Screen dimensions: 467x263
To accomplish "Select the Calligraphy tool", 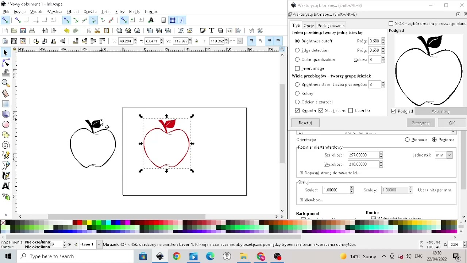I will pos(5,176).
